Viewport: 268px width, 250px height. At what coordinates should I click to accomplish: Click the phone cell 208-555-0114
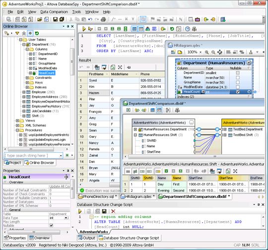tap(152, 87)
